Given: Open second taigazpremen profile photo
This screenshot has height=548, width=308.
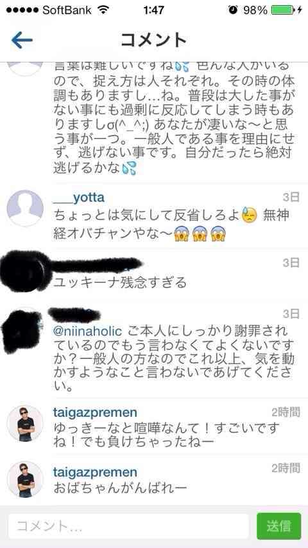Looking at the screenshot, I should [25, 479].
